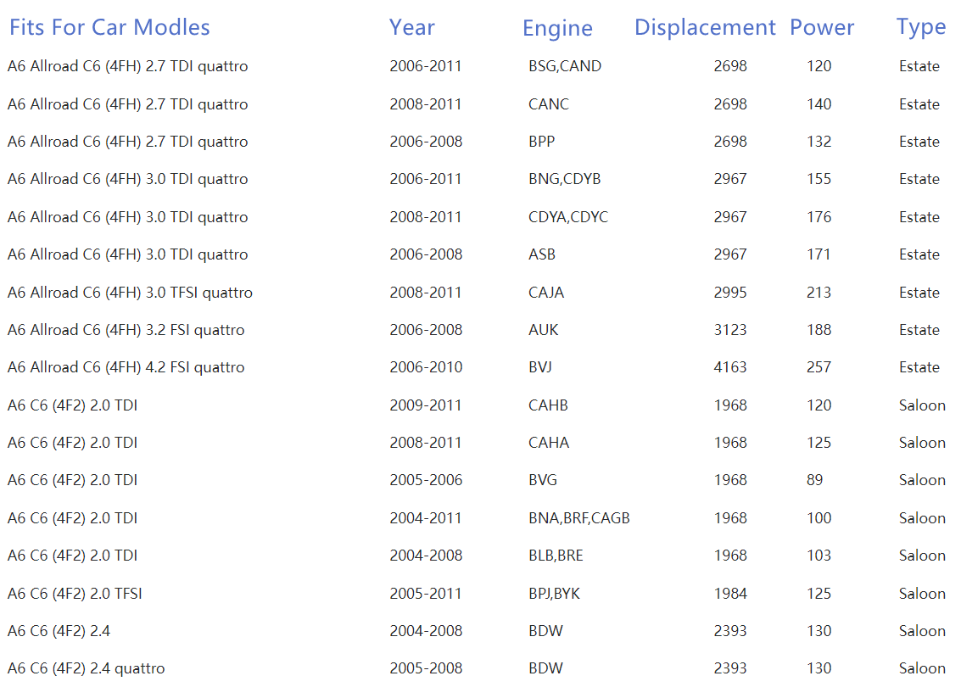The width and height of the screenshot is (961, 687).
Task: Select the Engine column header
Action: 557,28
